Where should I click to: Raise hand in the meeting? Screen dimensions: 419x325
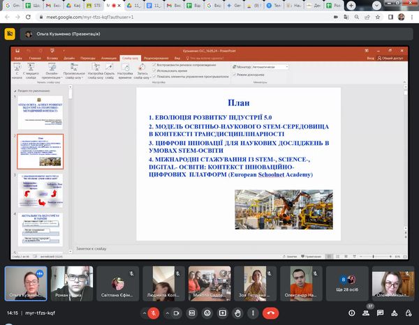(x=237, y=312)
